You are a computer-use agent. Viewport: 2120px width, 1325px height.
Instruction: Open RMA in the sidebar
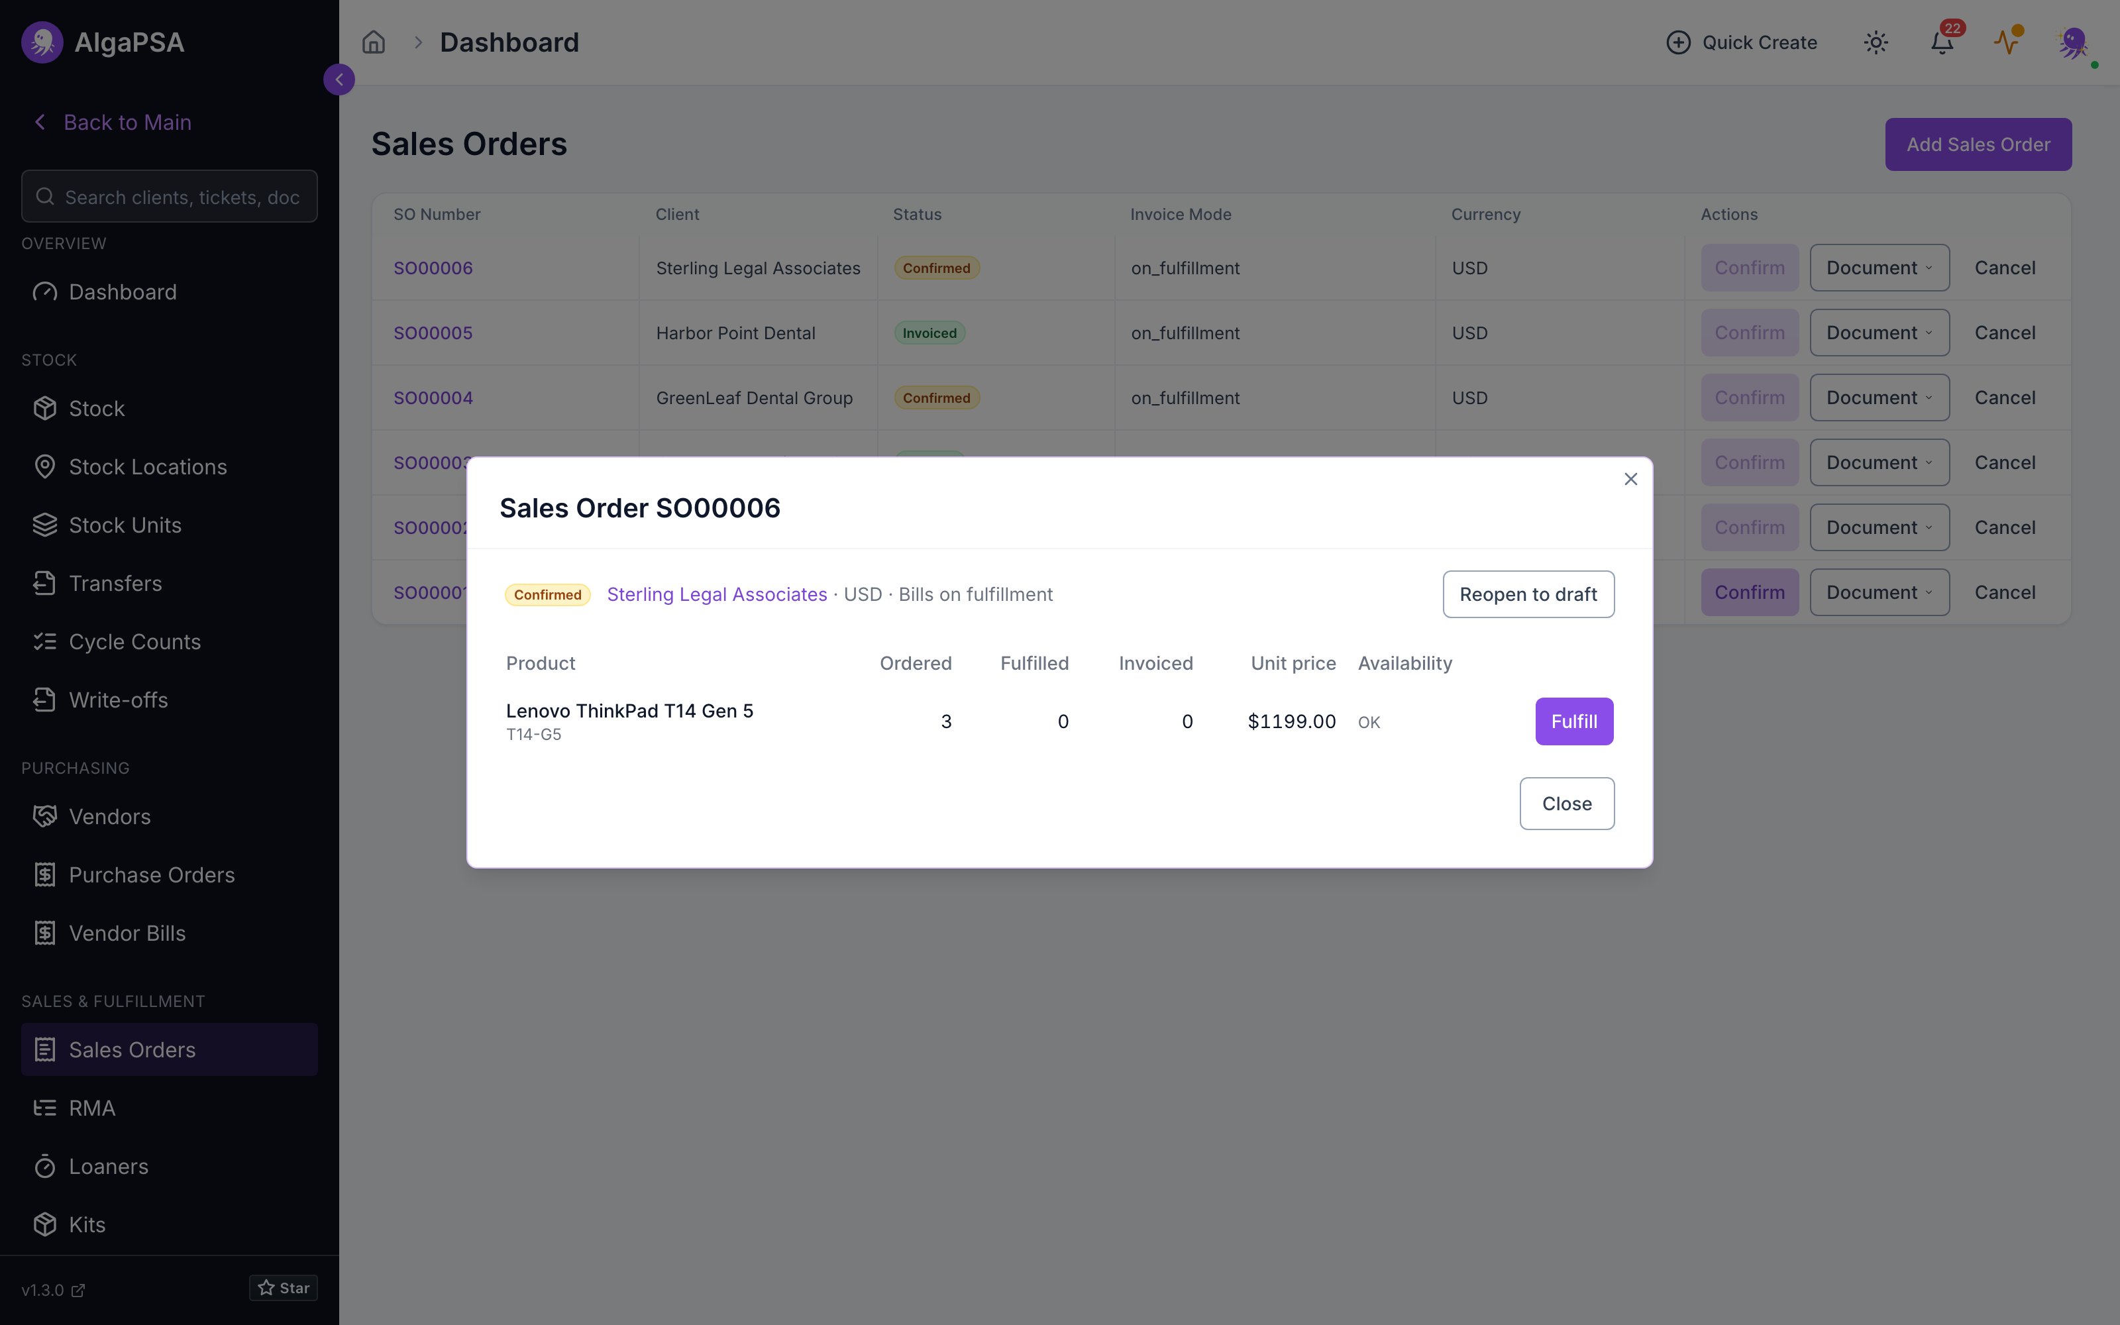169,1108
